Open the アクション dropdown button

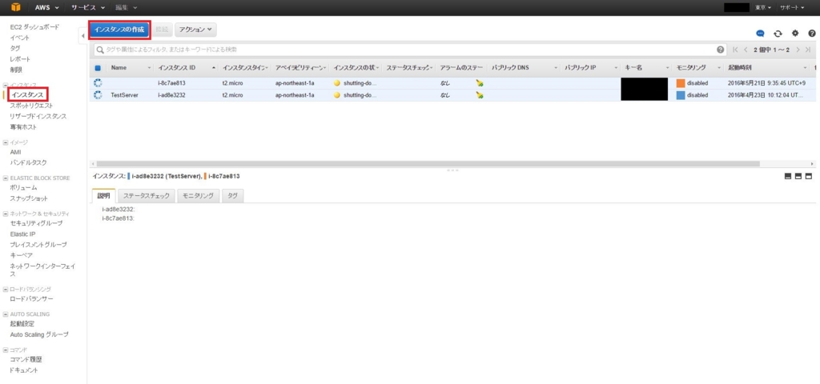195,30
